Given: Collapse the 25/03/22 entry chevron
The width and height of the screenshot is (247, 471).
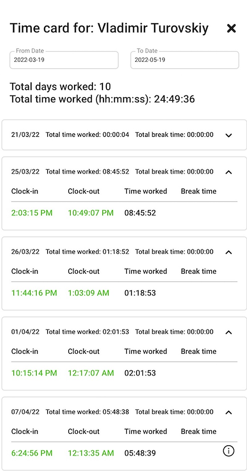Looking at the screenshot, I should click(x=228, y=172).
